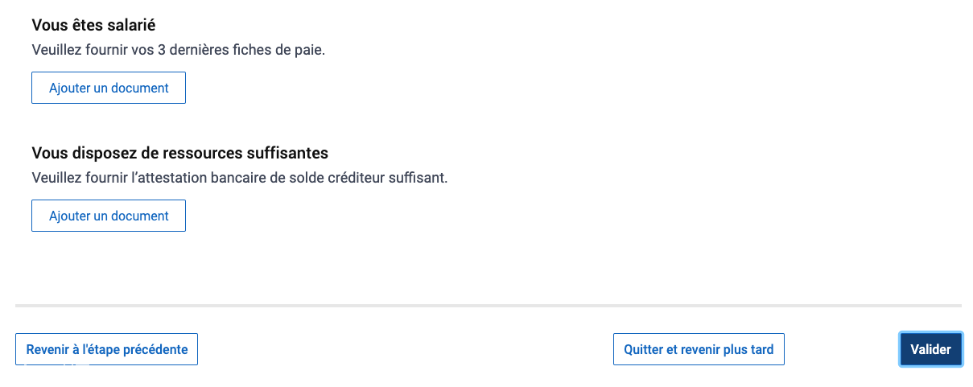Click the word 'Veuillez' in the bank attestation sentence
This screenshot has width=973, height=387.
pyautogui.click(x=56, y=178)
